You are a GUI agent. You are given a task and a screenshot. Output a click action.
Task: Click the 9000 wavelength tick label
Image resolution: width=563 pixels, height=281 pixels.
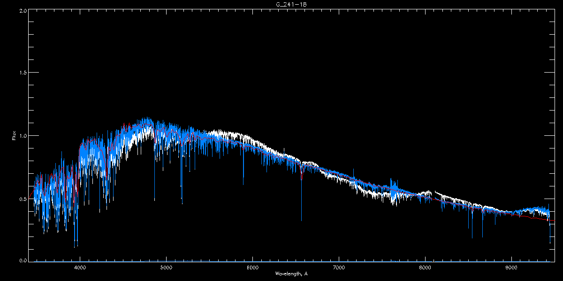tap(511, 268)
